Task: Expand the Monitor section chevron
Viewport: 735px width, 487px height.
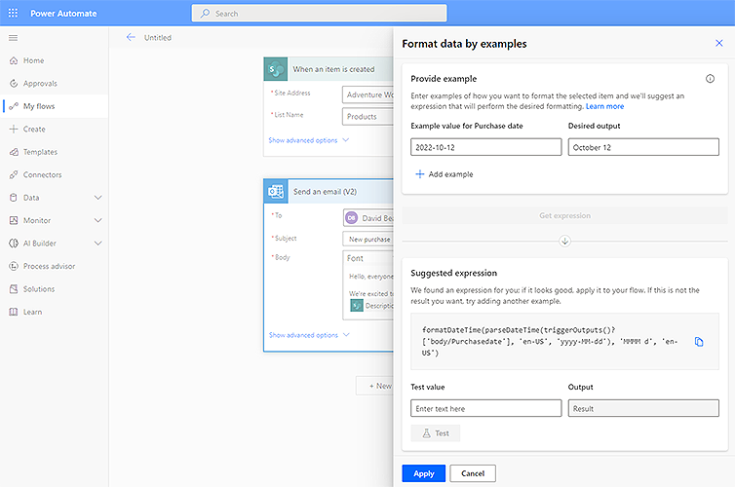Action: [98, 220]
